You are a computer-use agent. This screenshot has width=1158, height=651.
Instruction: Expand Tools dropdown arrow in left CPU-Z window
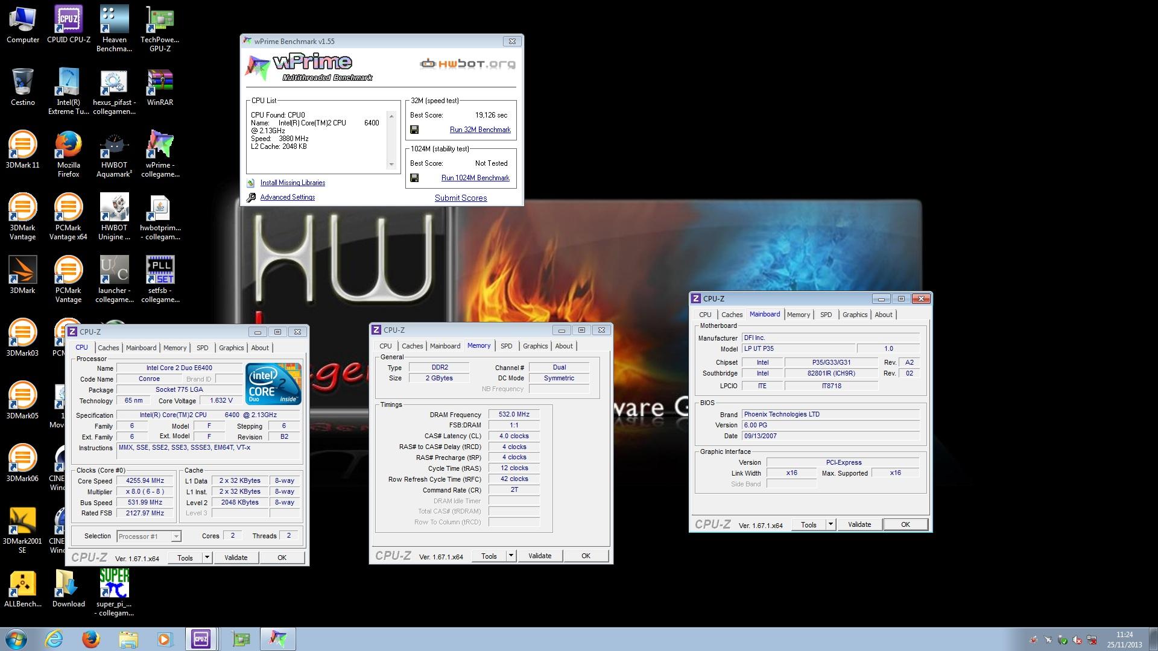tap(207, 558)
